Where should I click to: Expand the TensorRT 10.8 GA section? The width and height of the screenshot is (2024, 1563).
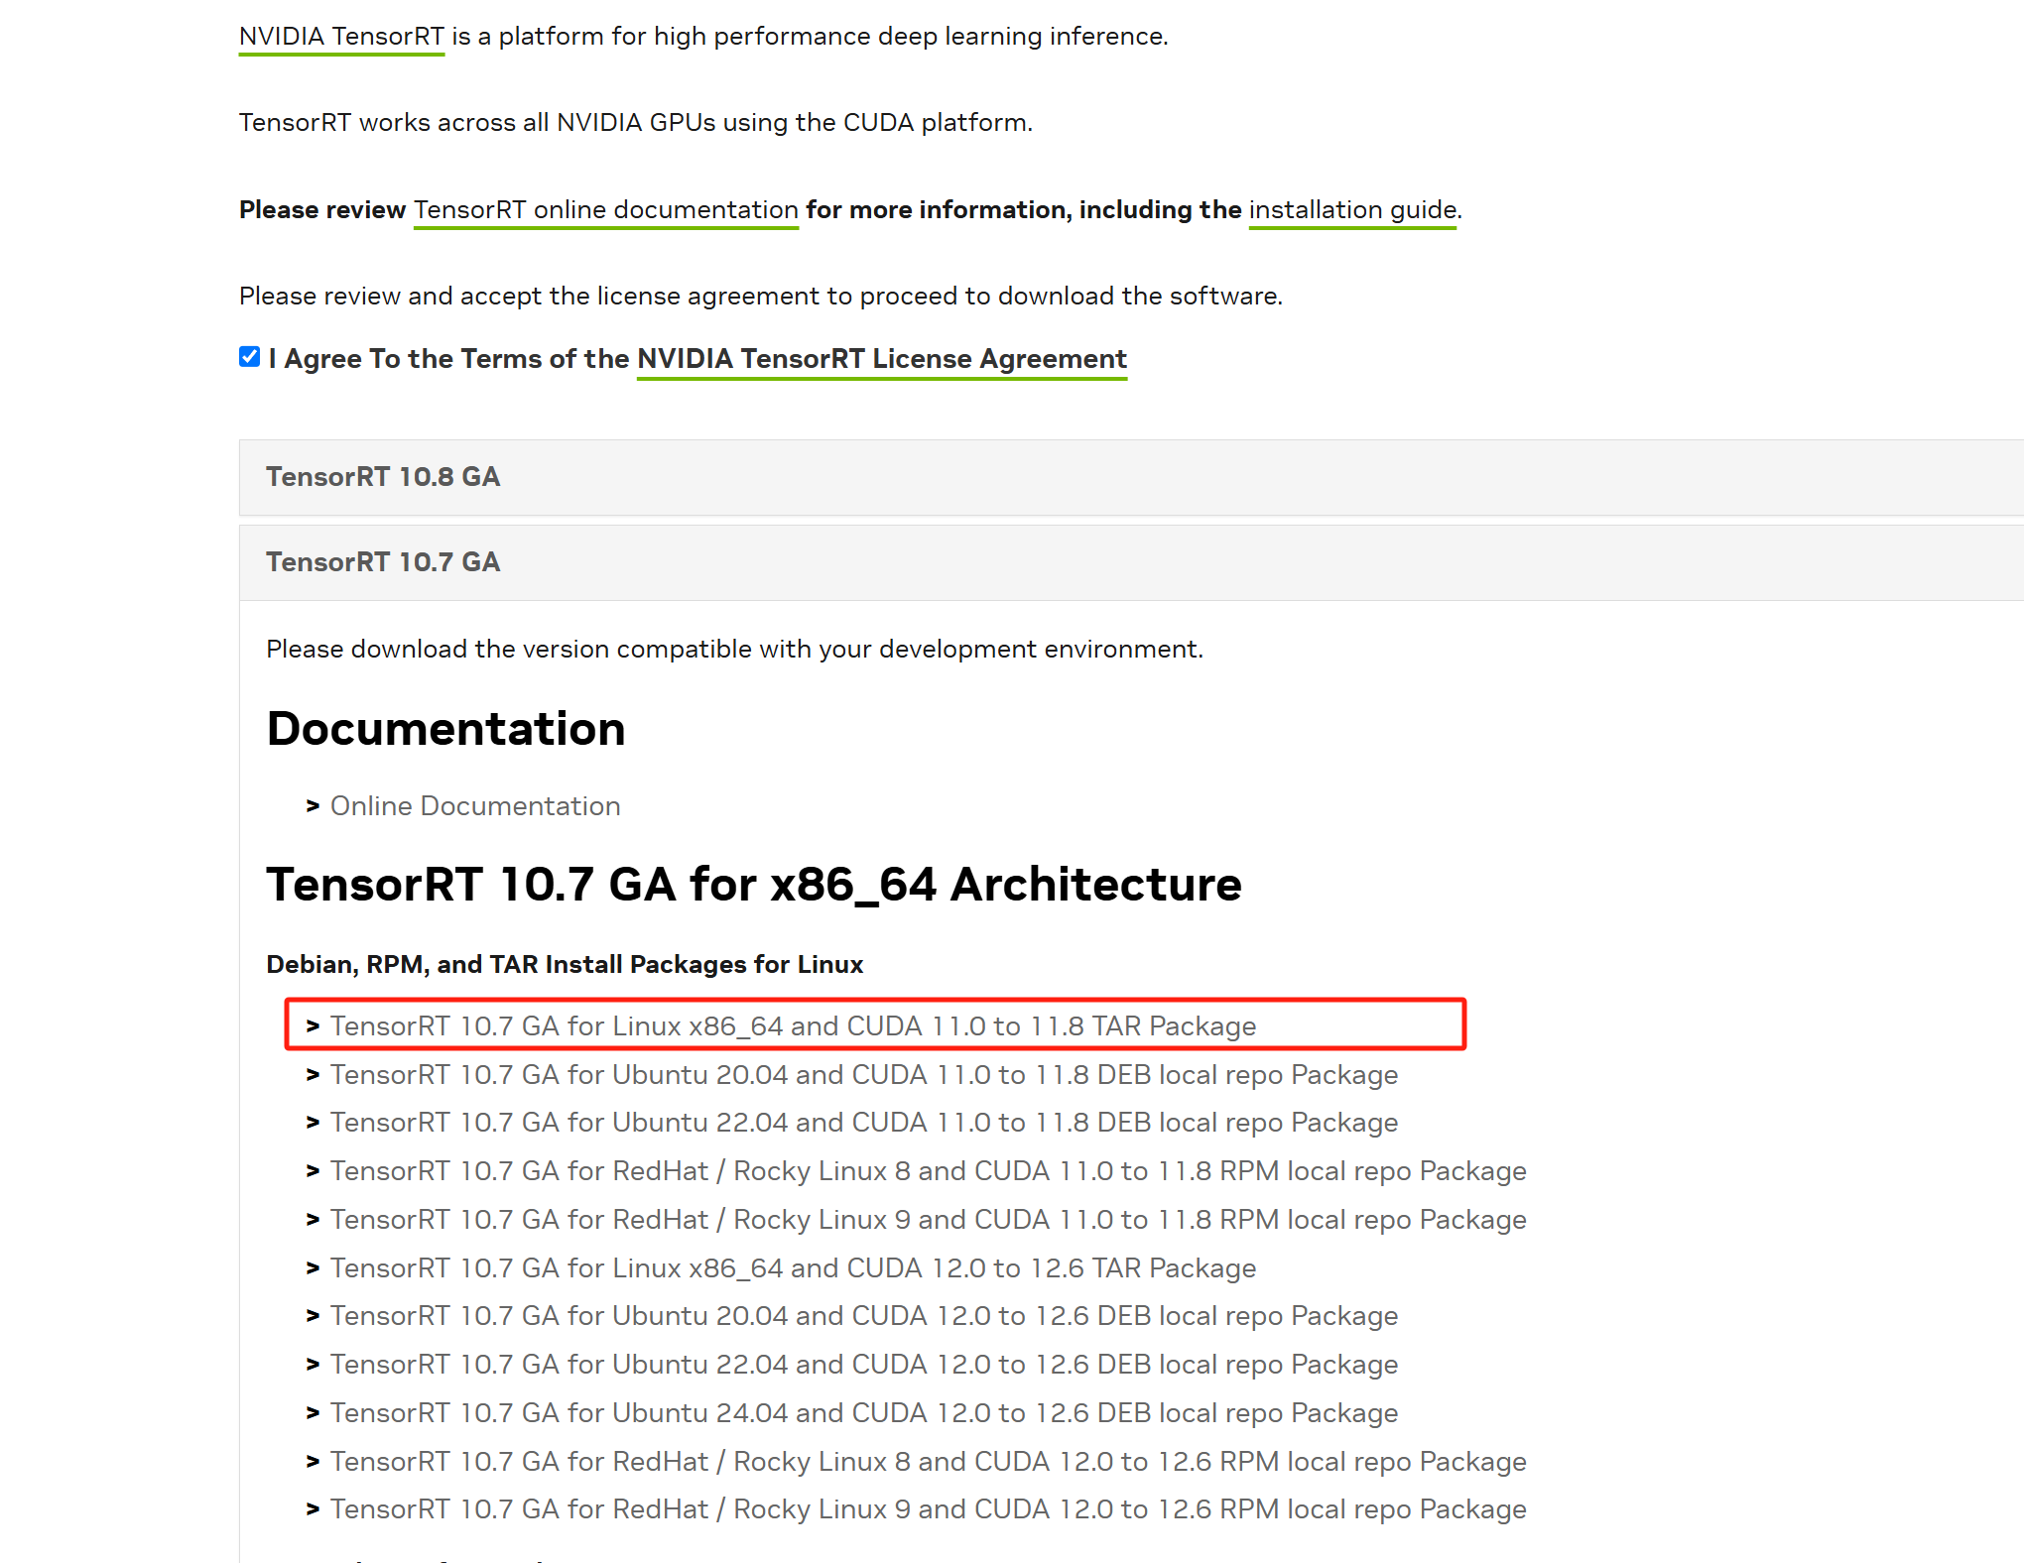point(383,477)
